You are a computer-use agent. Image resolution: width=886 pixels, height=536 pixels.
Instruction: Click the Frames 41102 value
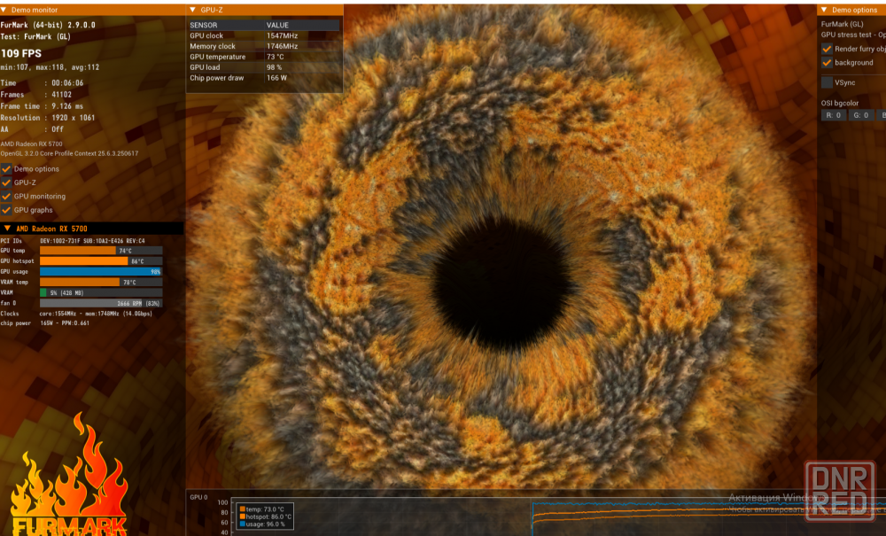click(x=62, y=95)
